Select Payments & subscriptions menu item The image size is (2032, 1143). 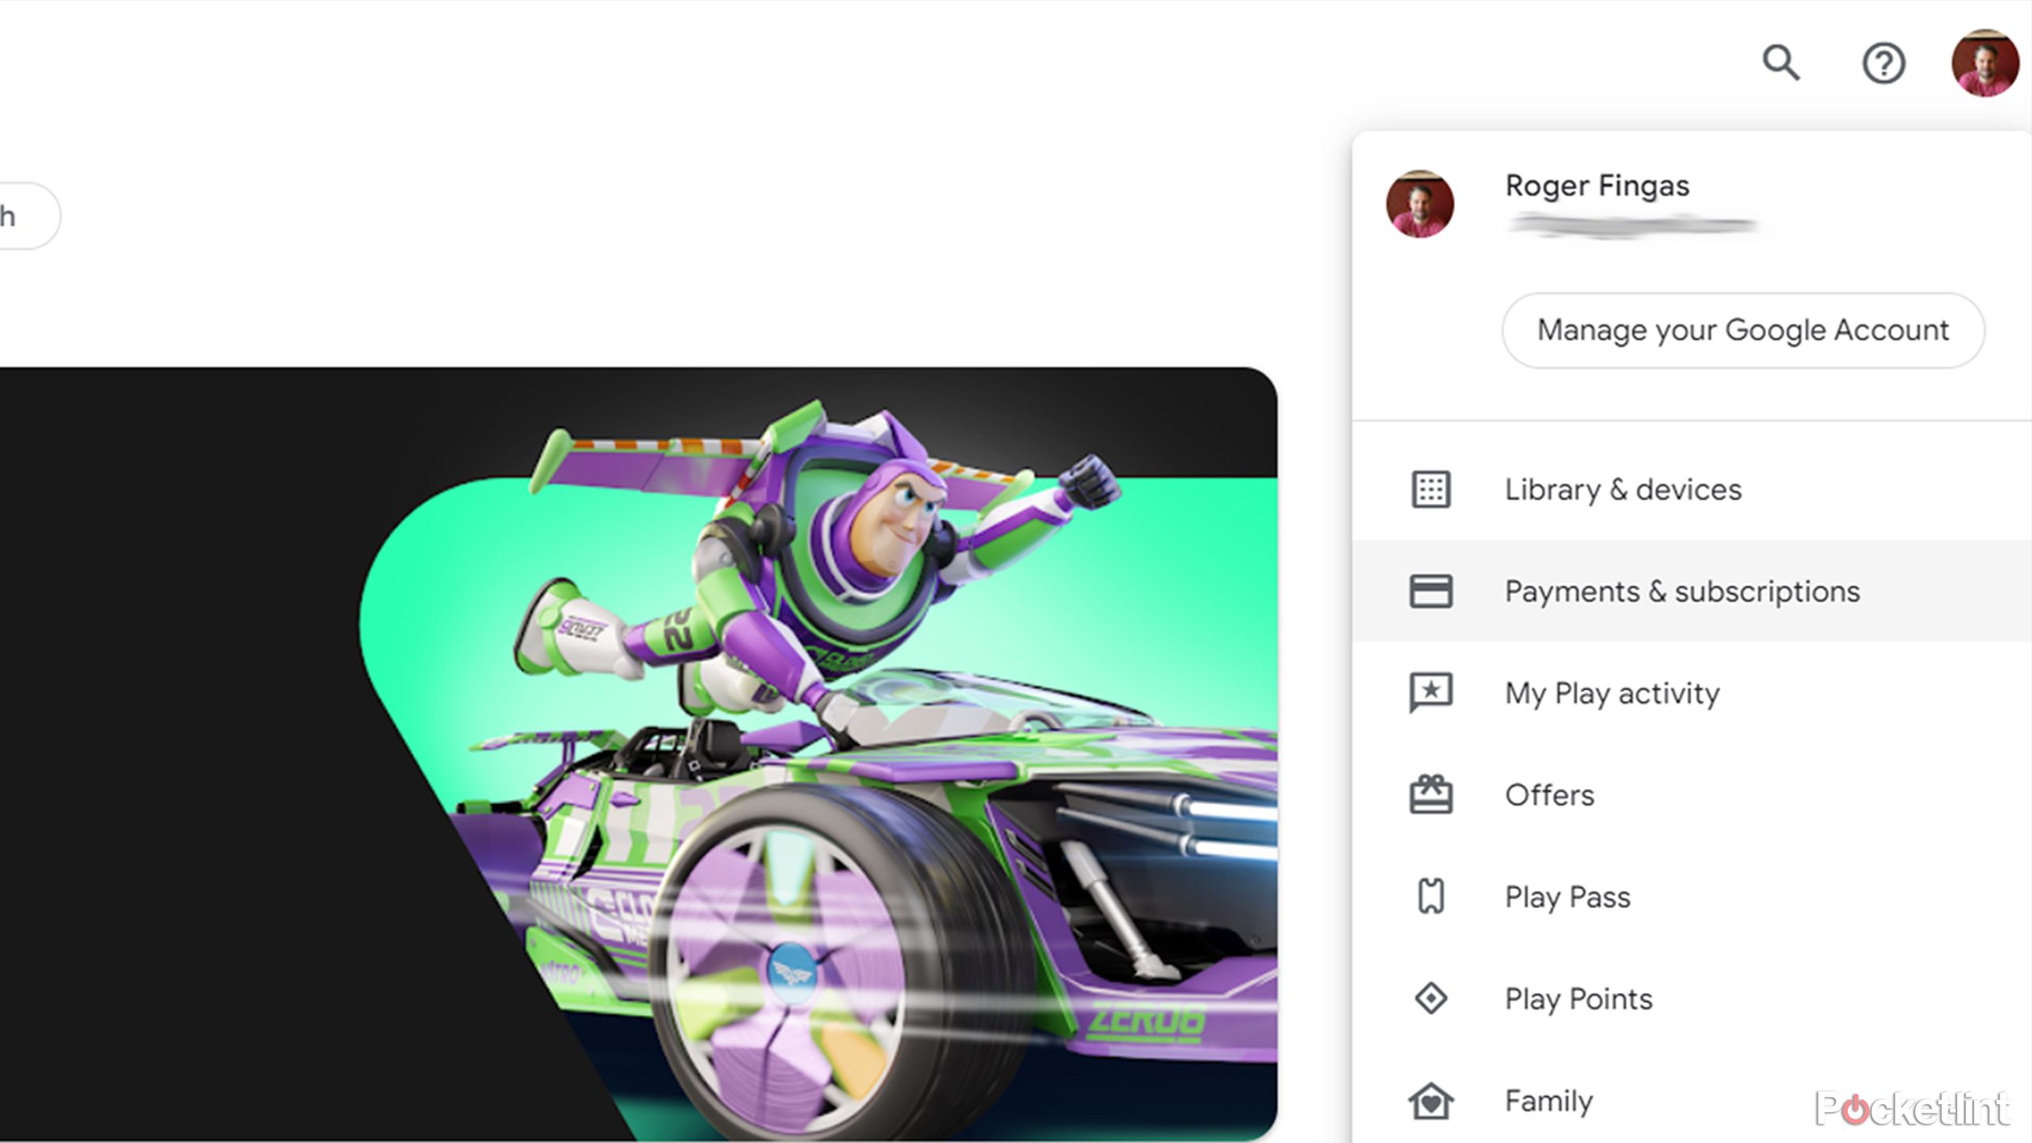click(x=1682, y=591)
